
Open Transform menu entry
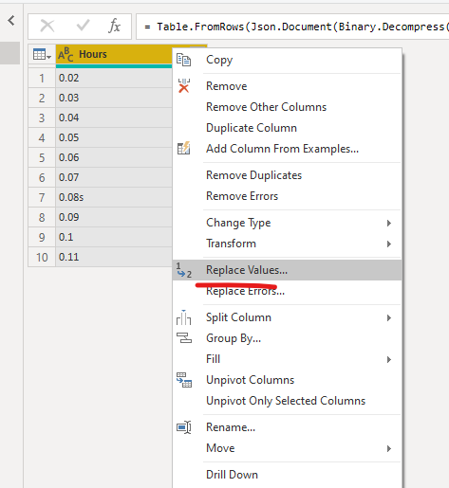pos(288,244)
